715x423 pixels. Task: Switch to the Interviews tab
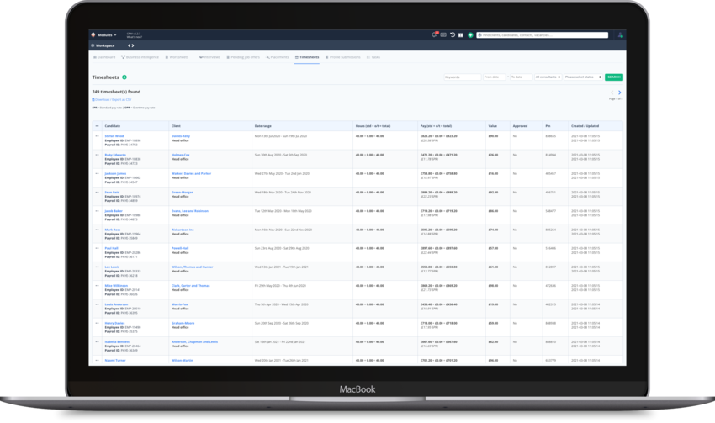(209, 57)
